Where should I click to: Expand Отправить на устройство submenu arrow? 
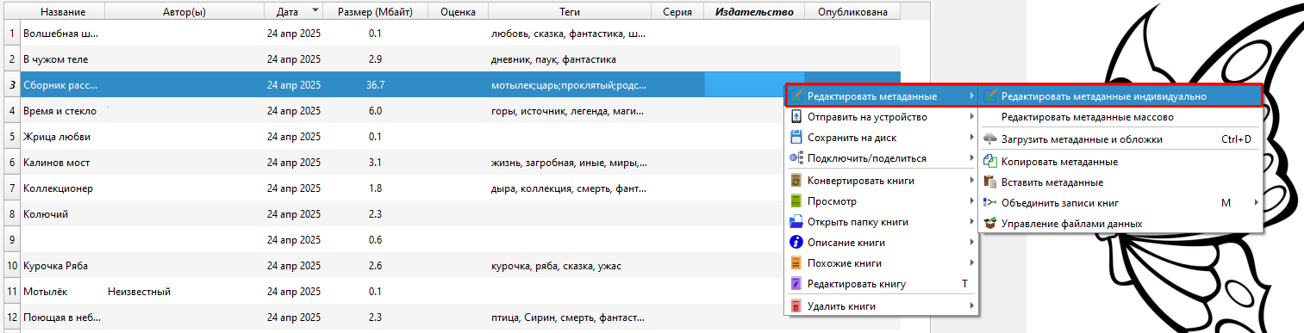point(972,116)
